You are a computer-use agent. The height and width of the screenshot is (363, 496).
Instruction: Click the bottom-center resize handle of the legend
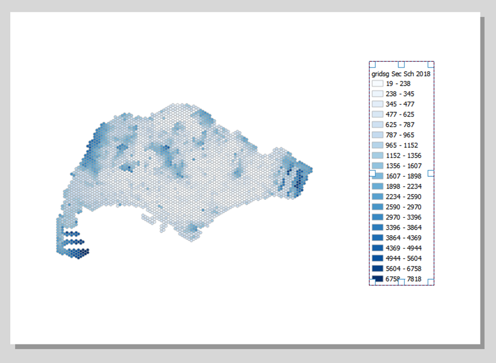pos(401,281)
